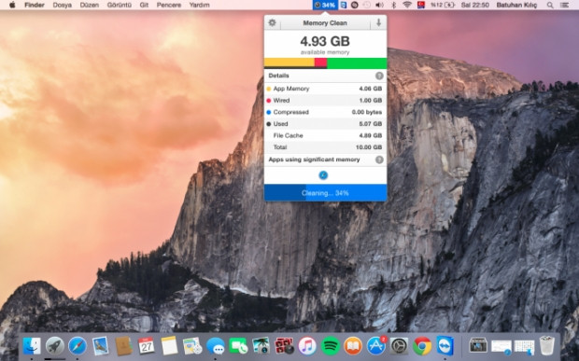579x361 pixels.
Task: Open Messages from the Dock
Action: (216, 346)
